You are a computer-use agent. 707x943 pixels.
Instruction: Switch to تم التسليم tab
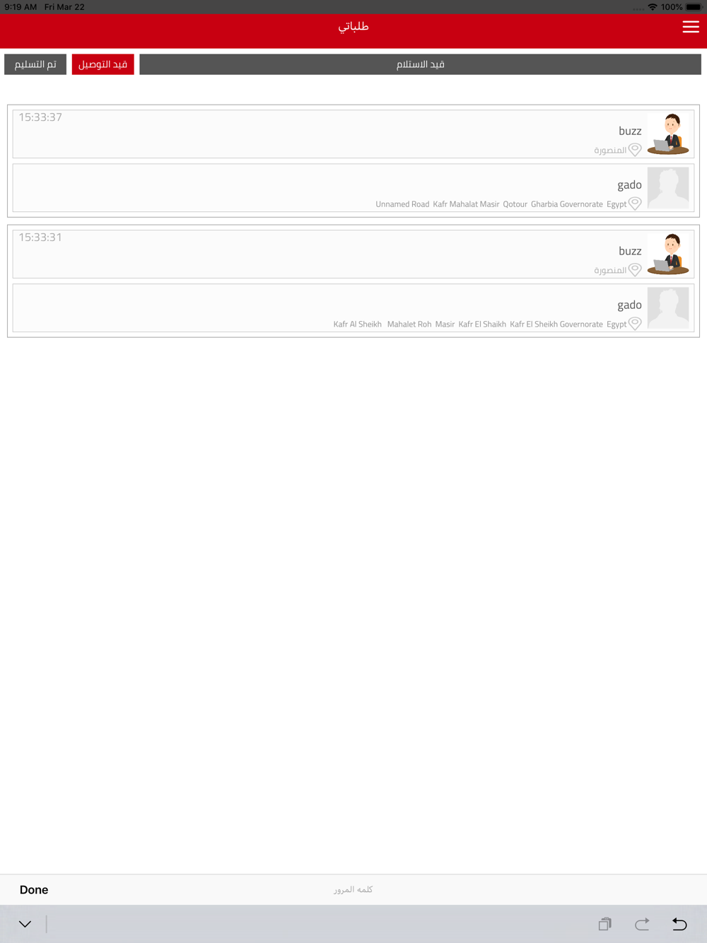[x=35, y=64]
